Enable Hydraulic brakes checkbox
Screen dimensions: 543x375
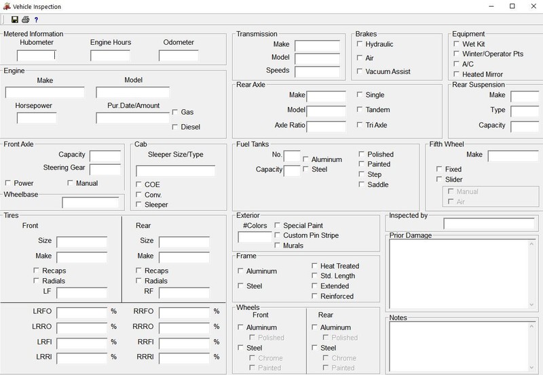click(x=360, y=44)
